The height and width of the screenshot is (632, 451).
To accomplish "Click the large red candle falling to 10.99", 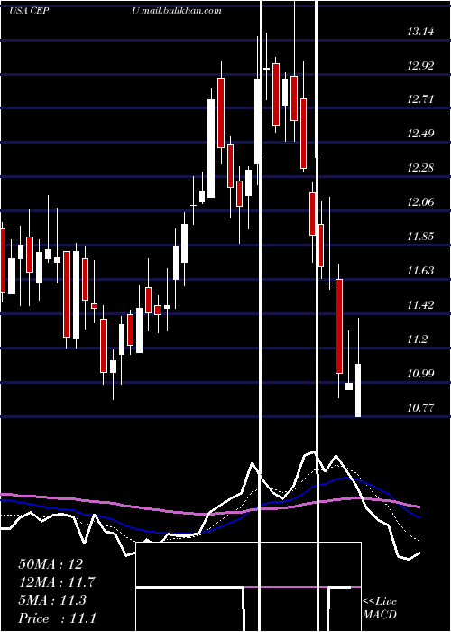I will (339, 326).
